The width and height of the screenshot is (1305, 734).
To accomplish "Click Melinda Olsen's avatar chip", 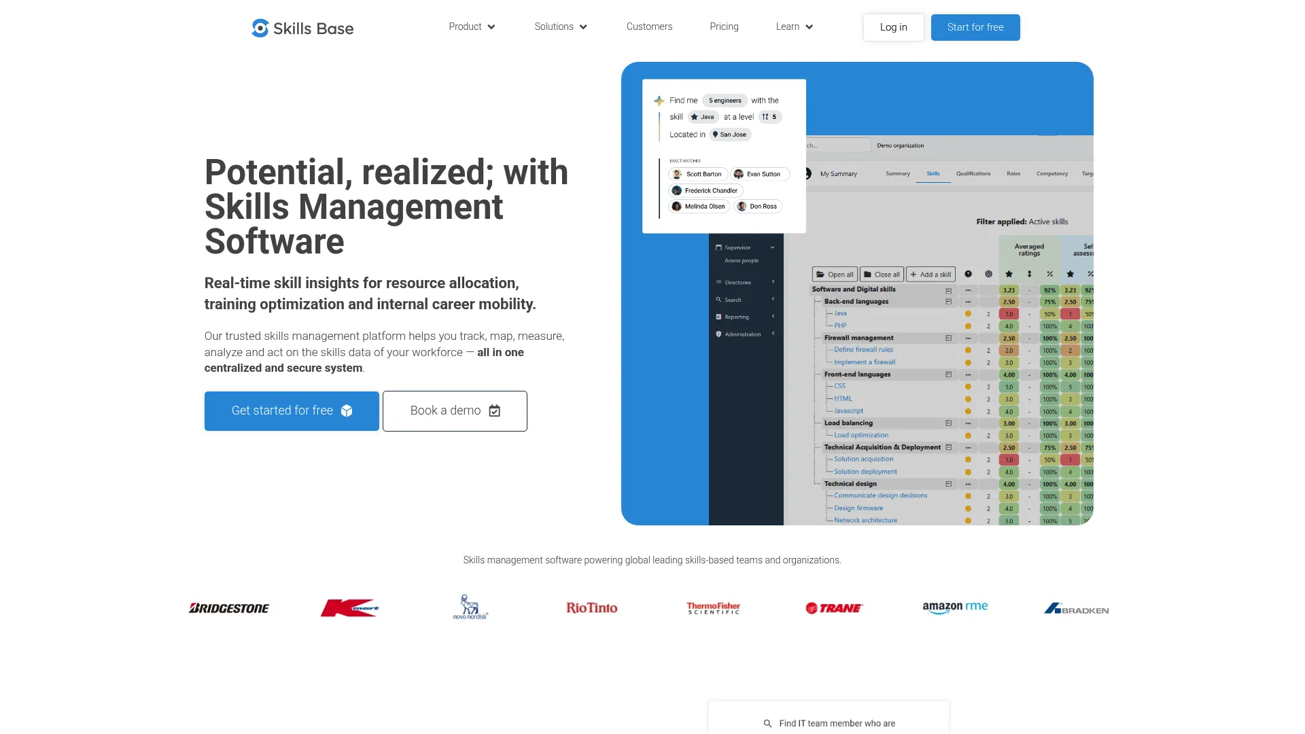I will click(699, 207).
